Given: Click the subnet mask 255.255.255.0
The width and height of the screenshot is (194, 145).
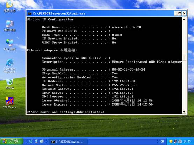Looking at the screenshot, I should tap(125, 85).
